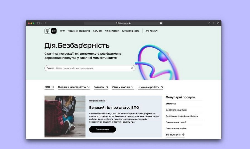Screen dimensions: 250x149
Task: Expand the ВПО section arrow link
Action: pos(49,87)
